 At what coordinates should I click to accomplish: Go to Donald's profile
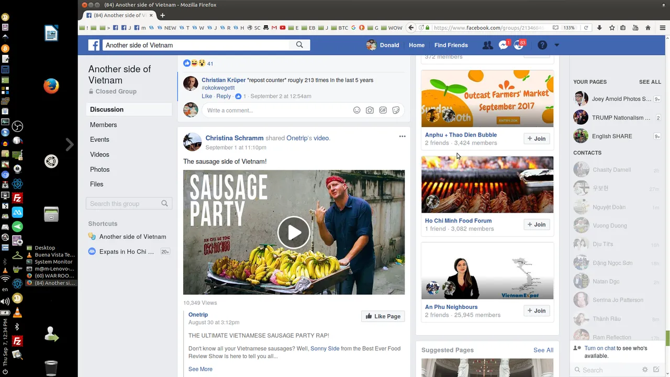[x=383, y=45]
